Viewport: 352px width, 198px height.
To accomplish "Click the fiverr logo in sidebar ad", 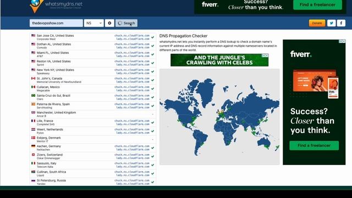I will click(x=301, y=54).
